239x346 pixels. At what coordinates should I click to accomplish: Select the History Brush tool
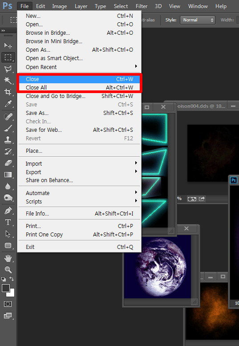(x=8, y=151)
